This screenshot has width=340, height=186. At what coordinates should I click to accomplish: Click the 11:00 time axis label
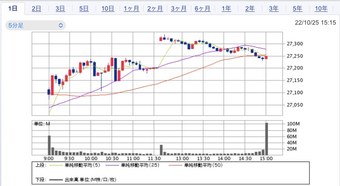(133, 159)
